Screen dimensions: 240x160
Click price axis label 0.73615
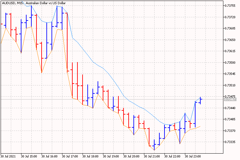pyautogui.click(x=230, y=51)
